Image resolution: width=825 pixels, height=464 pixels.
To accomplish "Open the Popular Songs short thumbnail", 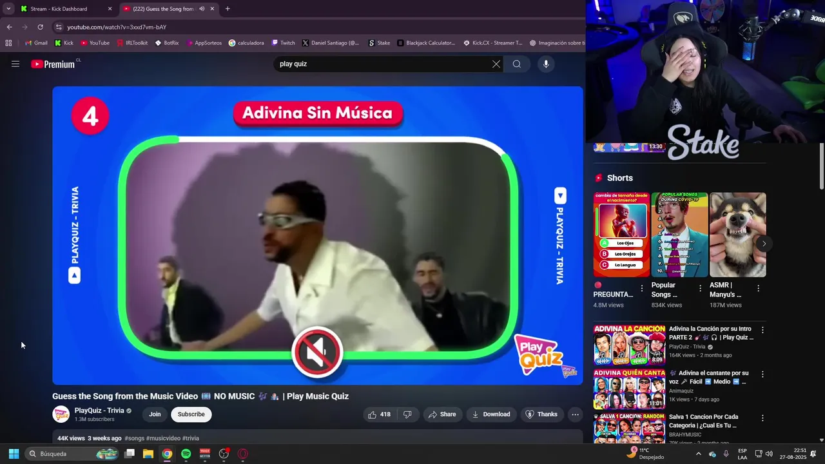I will (679, 235).
